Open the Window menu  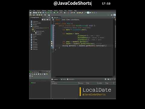pos(70,11)
